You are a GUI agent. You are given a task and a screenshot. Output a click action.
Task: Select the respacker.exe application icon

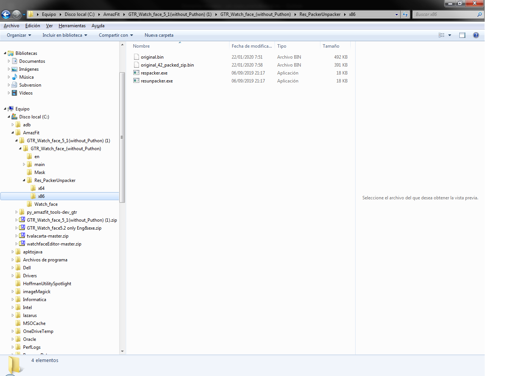click(136, 73)
